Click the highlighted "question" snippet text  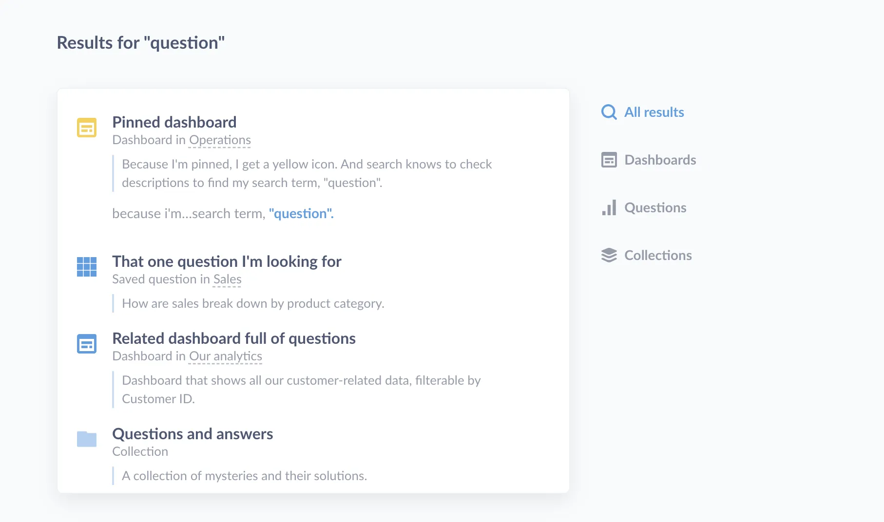click(301, 213)
